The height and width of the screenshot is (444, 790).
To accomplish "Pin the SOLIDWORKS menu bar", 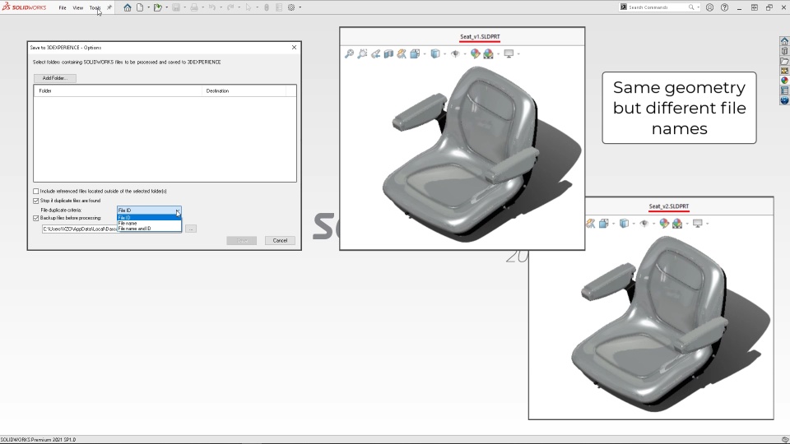I will (x=109, y=7).
